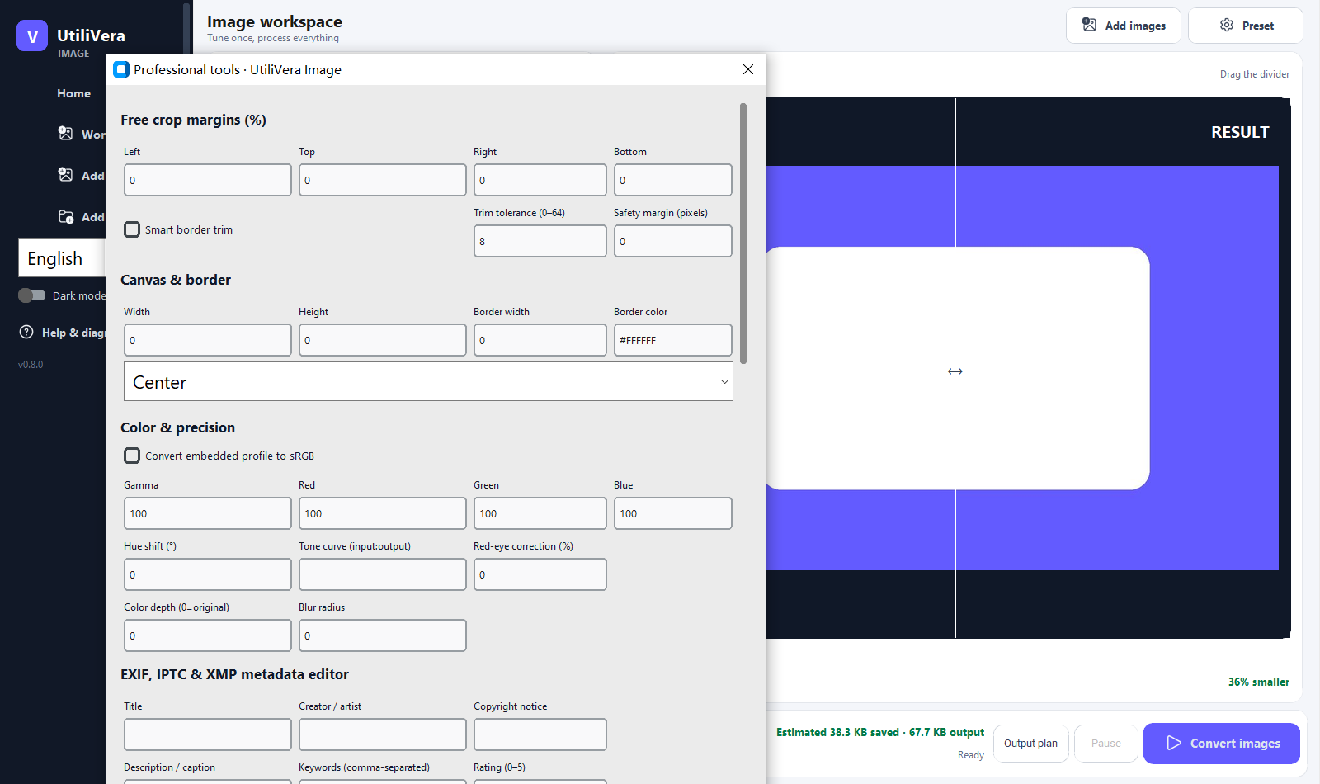Open the Center anchor position dropdown
The width and height of the screenshot is (1320, 784).
tap(428, 381)
